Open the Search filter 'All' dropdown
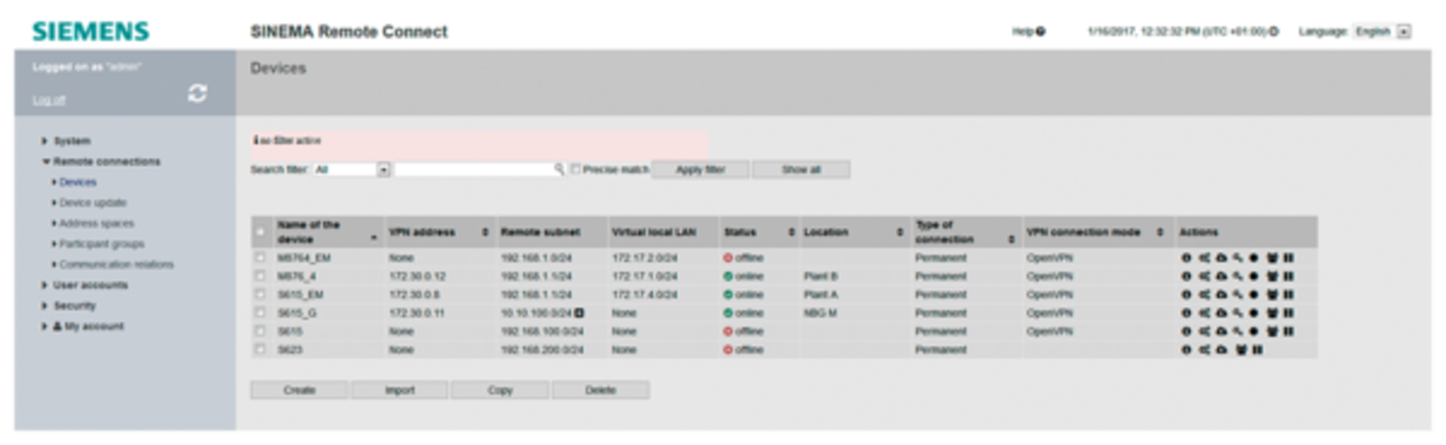 coord(351,170)
